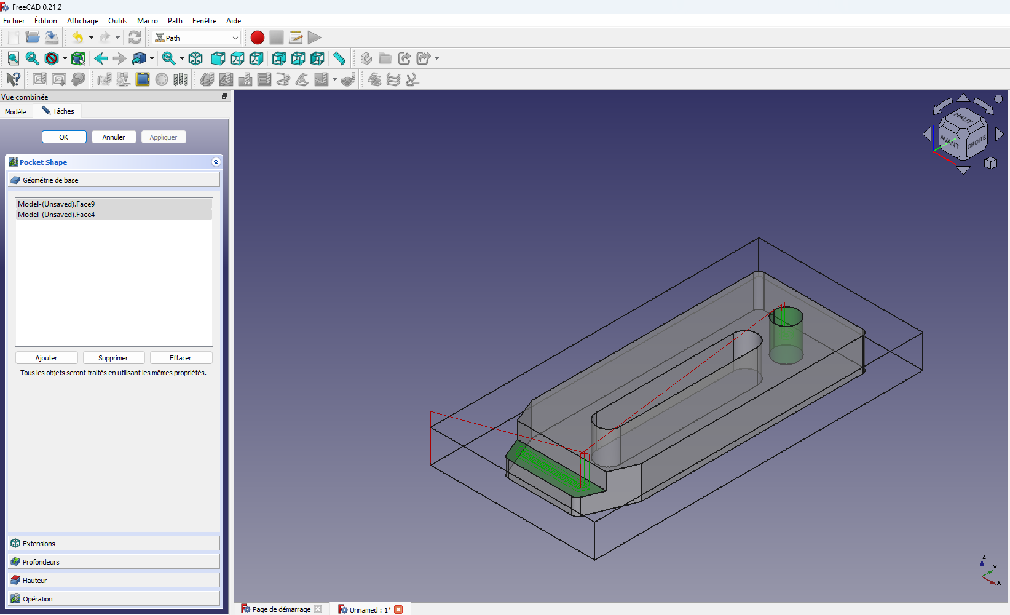Image resolution: width=1010 pixels, height=615 pixels.
Task: Click the DROITE face of navigation cube
Action: (x=976, y=142)
